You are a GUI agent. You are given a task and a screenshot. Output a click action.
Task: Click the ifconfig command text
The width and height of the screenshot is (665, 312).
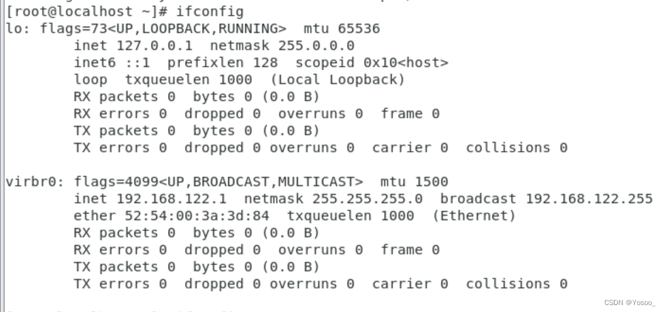pyautogui.click(x=210, y=11)
